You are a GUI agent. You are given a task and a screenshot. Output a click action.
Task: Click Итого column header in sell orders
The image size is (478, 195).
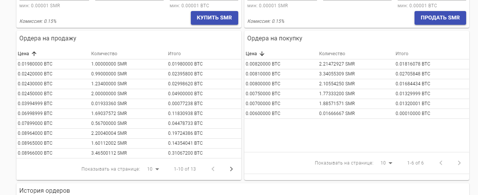tap(174, 54)
